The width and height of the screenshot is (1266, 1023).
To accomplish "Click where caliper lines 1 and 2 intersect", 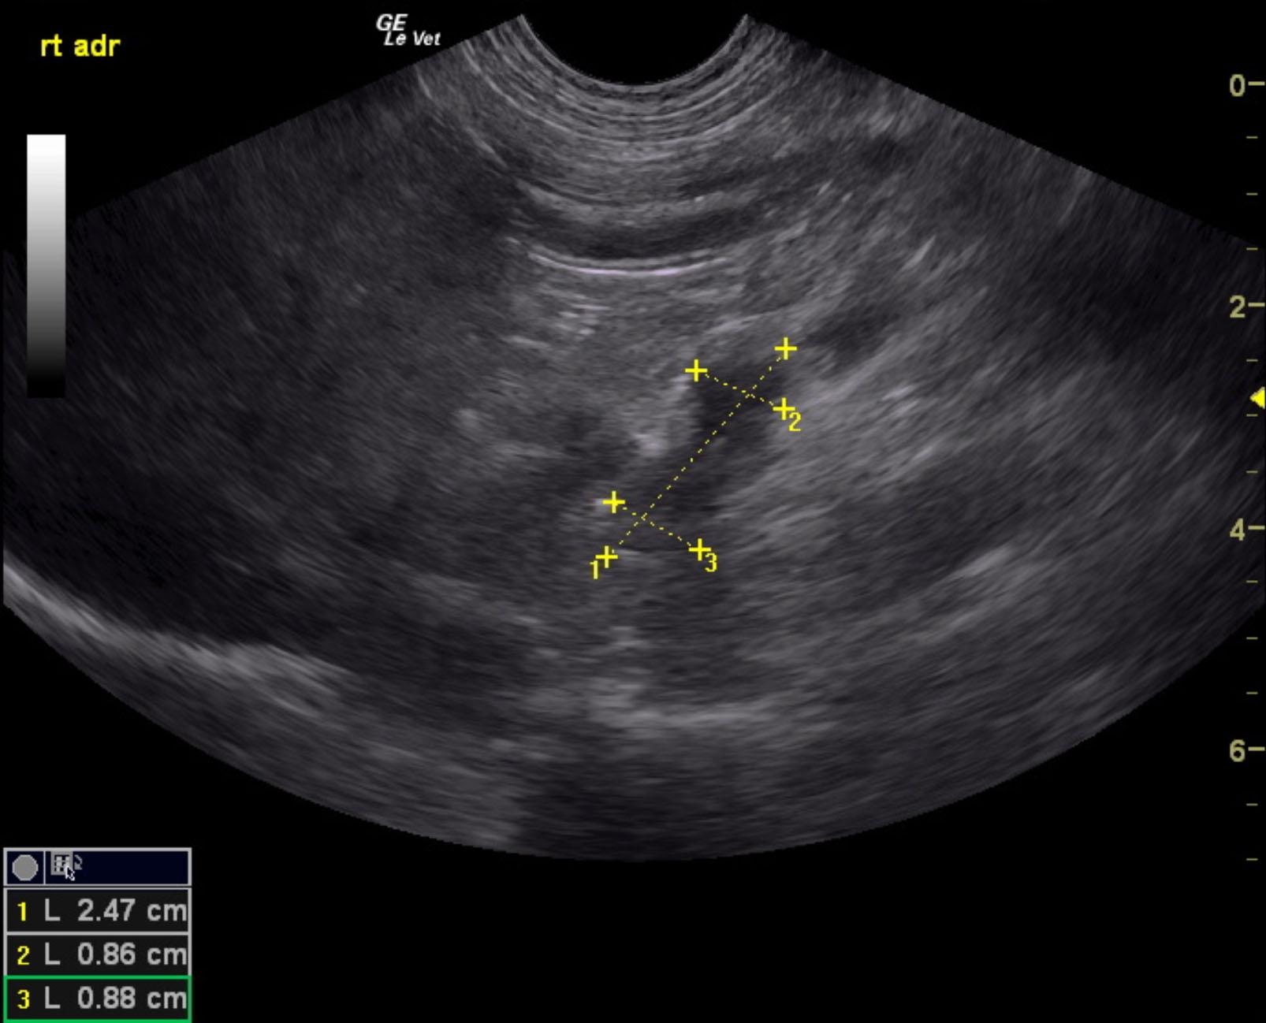I will coord(746,393).
